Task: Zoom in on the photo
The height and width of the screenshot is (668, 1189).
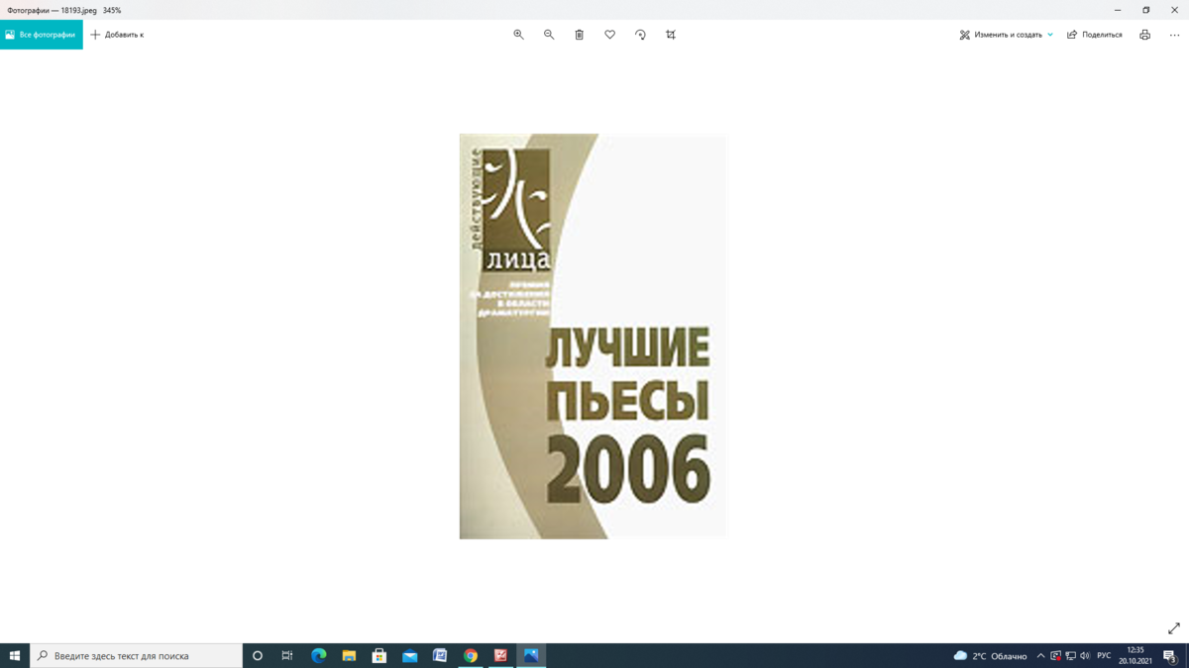Action: [x=518, y=34]
